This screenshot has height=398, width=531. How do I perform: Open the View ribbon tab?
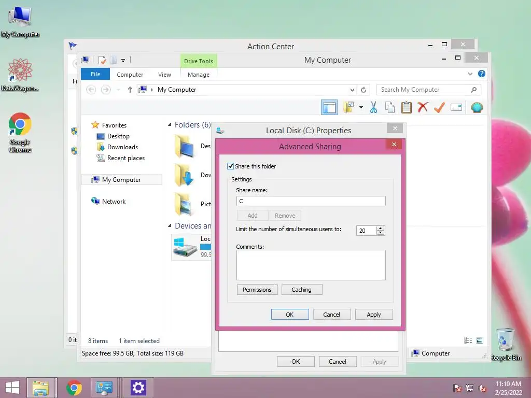point(164,75)
